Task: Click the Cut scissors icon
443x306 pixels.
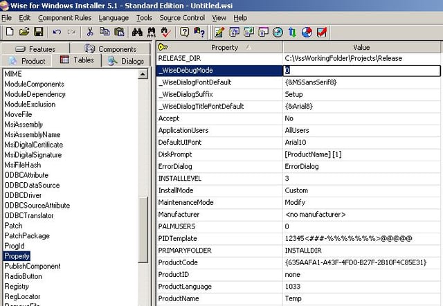Action: pyautogui.click(x=90, y=32)
